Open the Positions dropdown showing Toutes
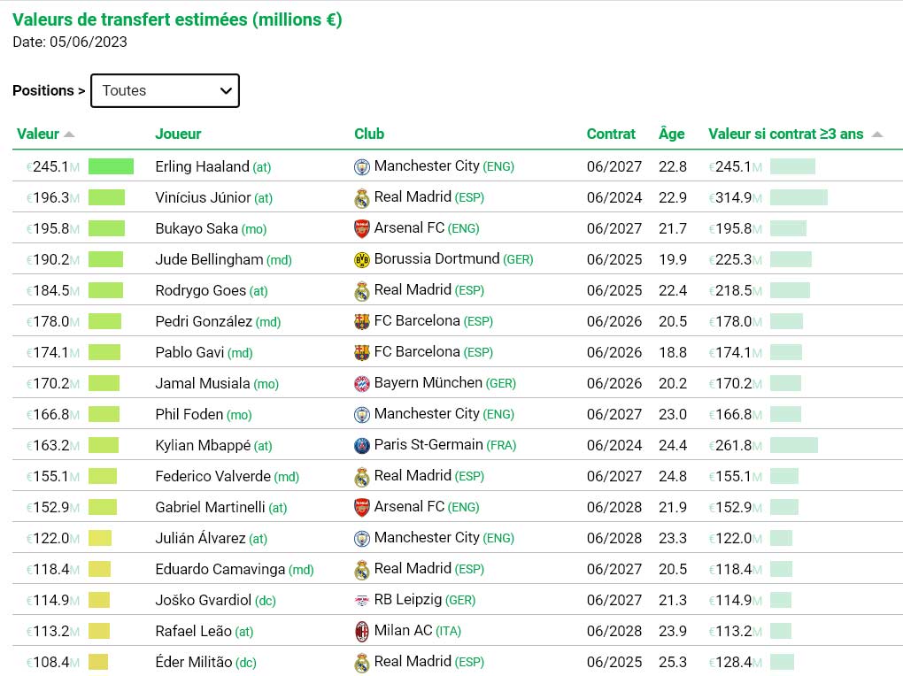The height and width of the screenshot is (676, 903). [165, 90]
